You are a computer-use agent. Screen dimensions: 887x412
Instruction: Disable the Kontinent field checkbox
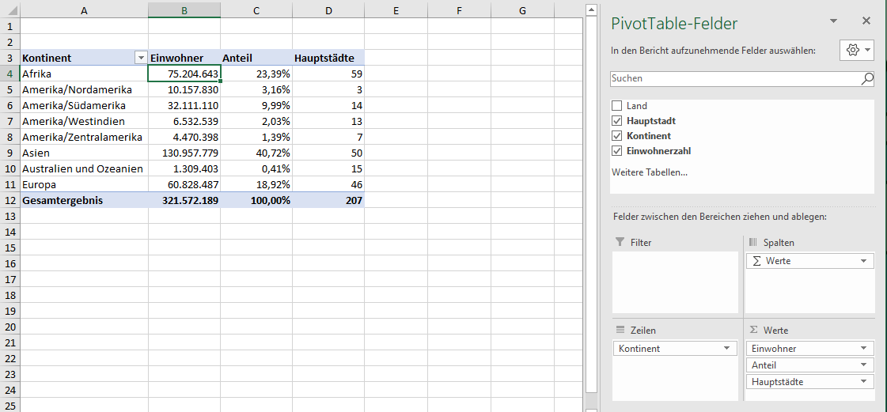tap(617, 136)
